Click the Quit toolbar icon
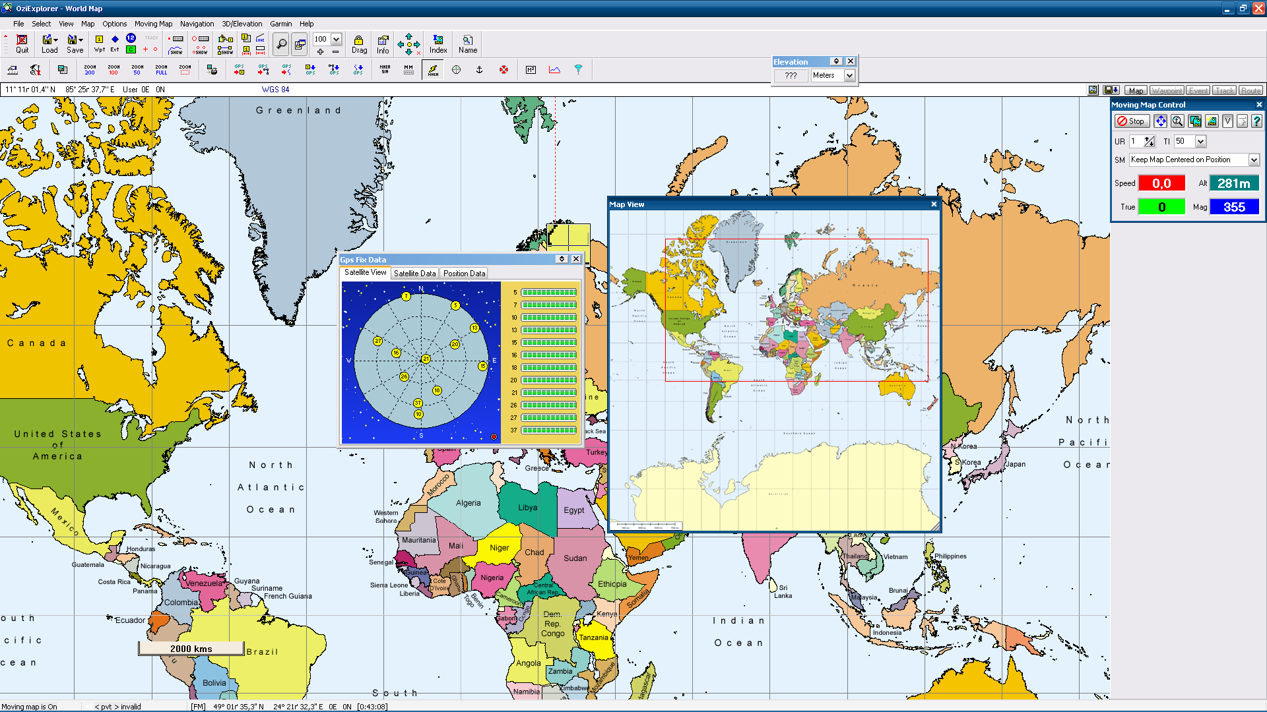Image resolution: width=1267 pixels, height=712 pixels. coord(22,44)
